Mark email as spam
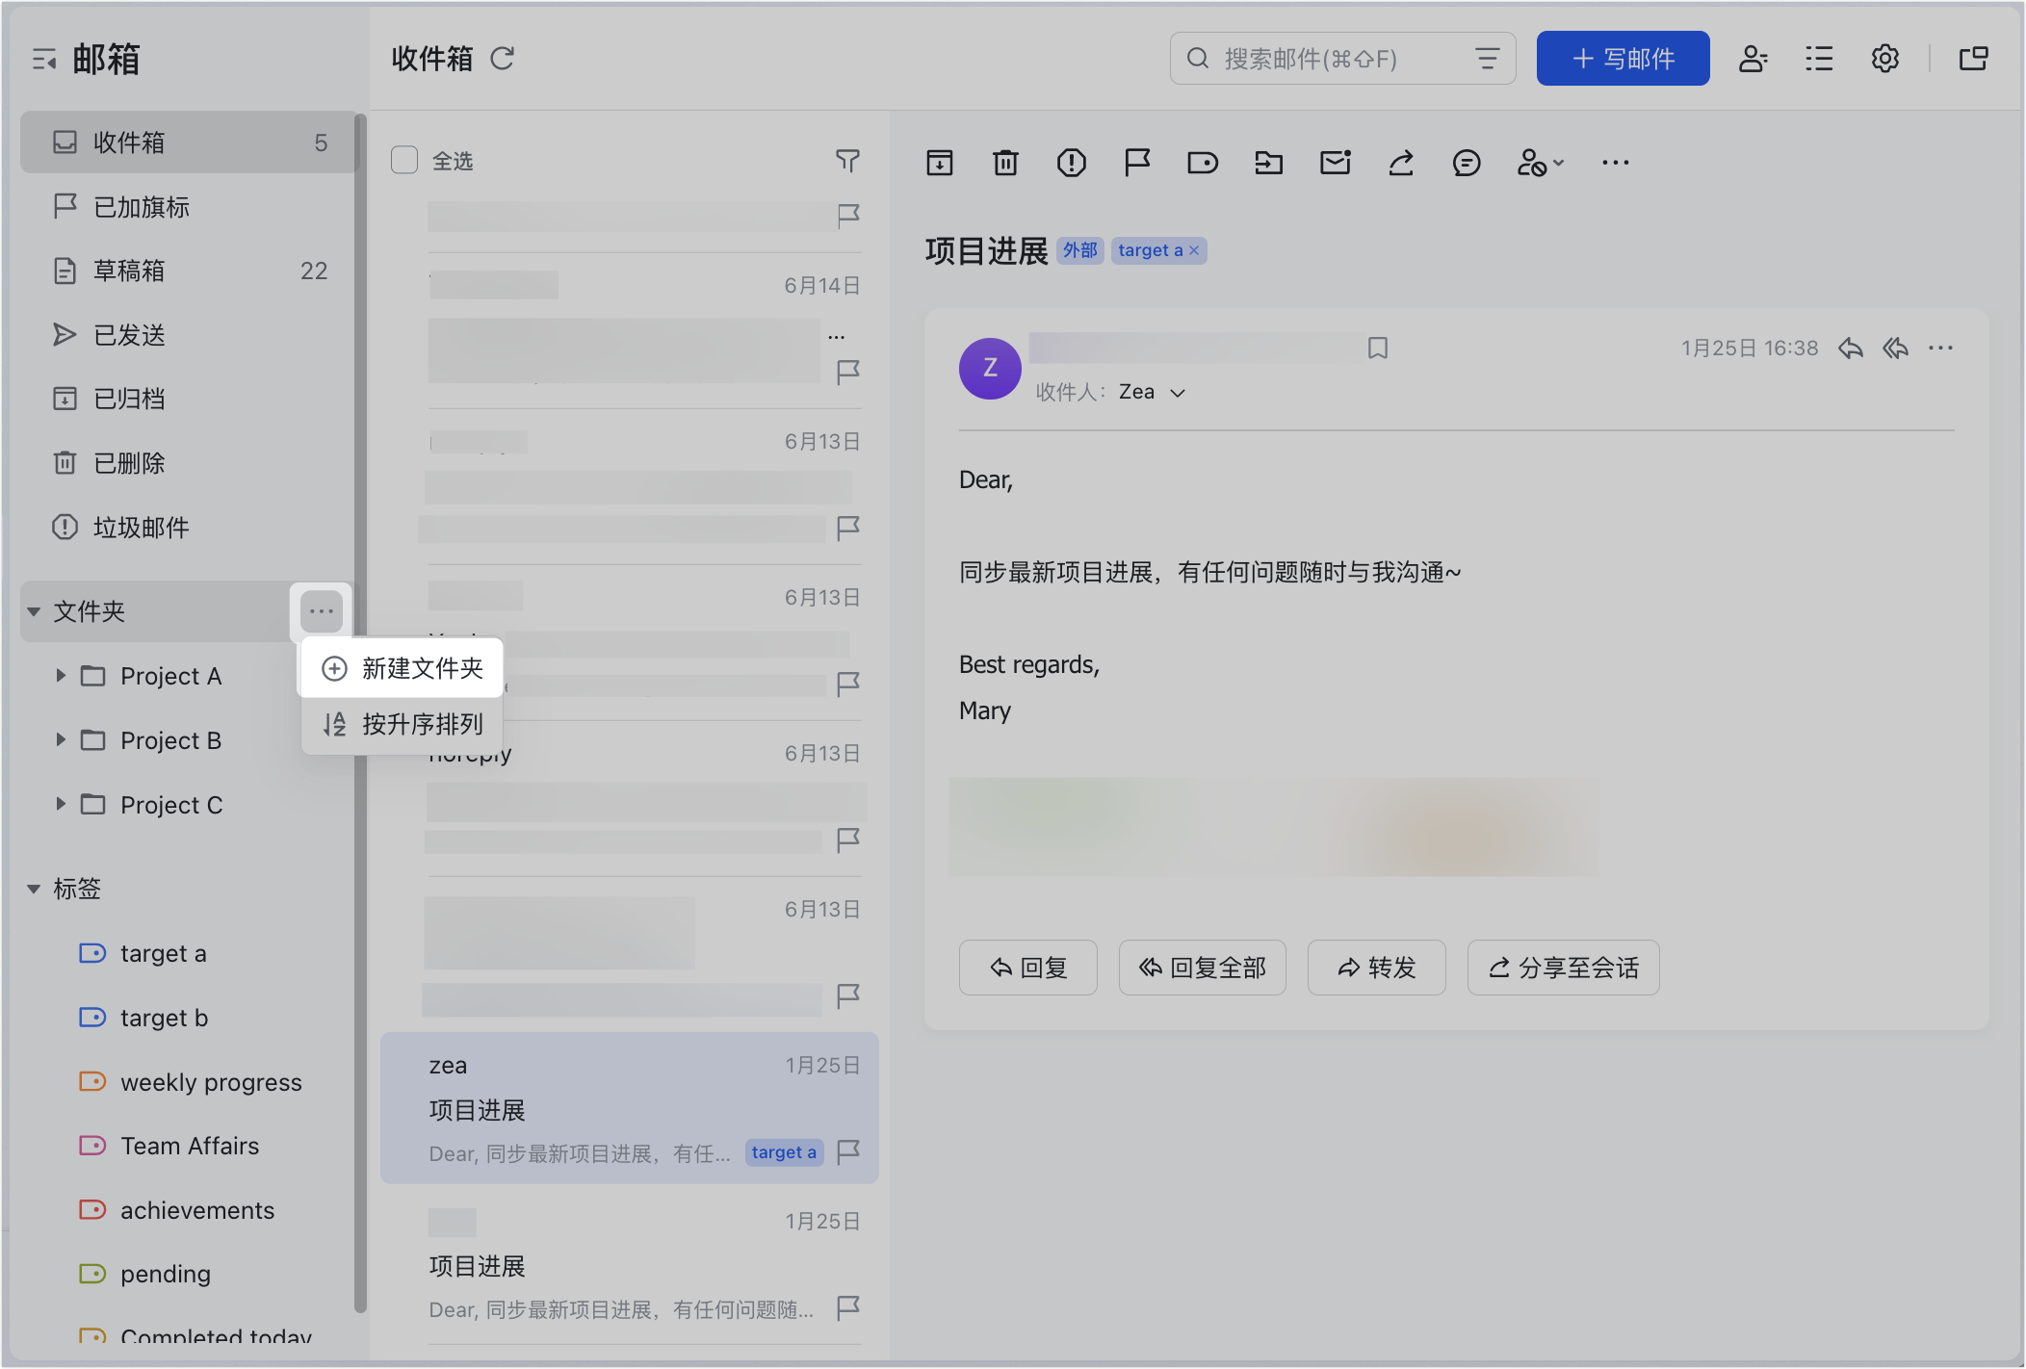This screenshot has height=1369, width=2026. [1071, 163]
